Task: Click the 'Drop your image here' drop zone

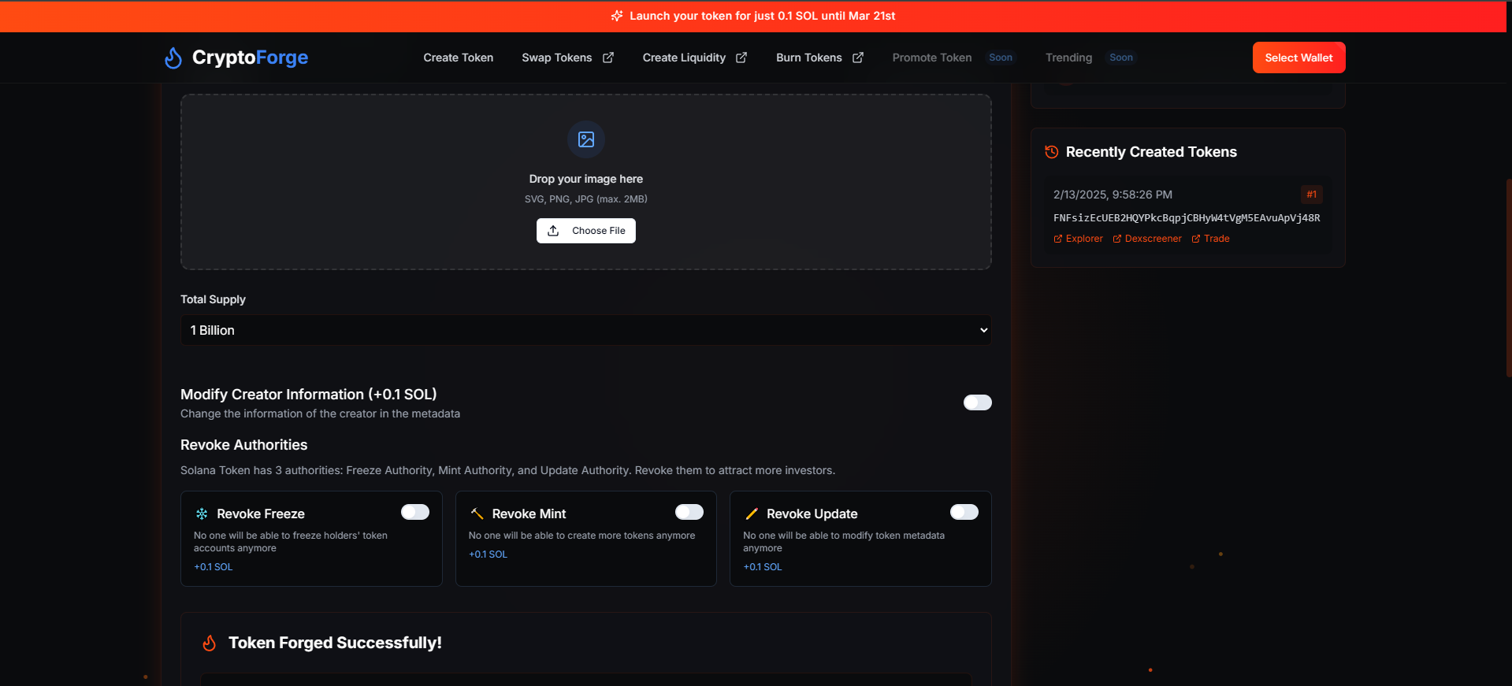Action: point(586,182)
